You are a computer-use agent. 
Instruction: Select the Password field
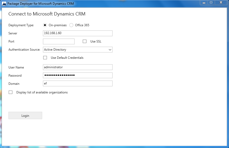coord(77,75)
